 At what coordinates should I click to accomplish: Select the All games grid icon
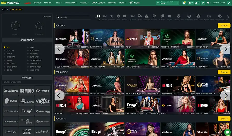tap(98, 16)
